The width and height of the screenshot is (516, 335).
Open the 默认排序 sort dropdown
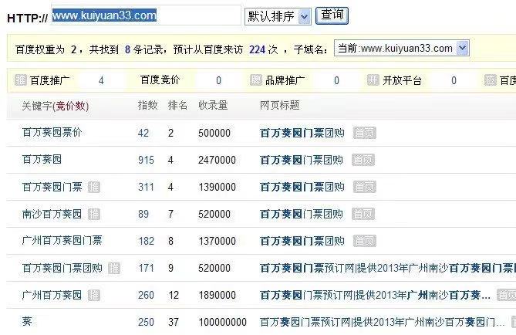[x=278, y=16]
